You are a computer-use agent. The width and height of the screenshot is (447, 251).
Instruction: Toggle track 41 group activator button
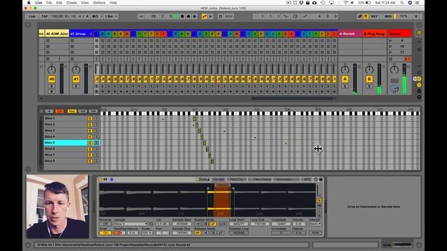(76, 79)
